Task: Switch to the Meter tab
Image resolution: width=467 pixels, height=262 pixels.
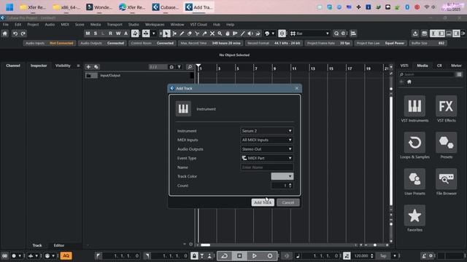Action: pos(456,65)
